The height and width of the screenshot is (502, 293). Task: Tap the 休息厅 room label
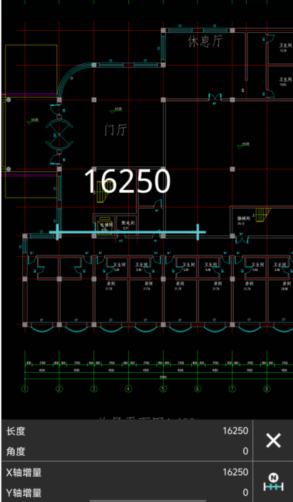point(205,41)
